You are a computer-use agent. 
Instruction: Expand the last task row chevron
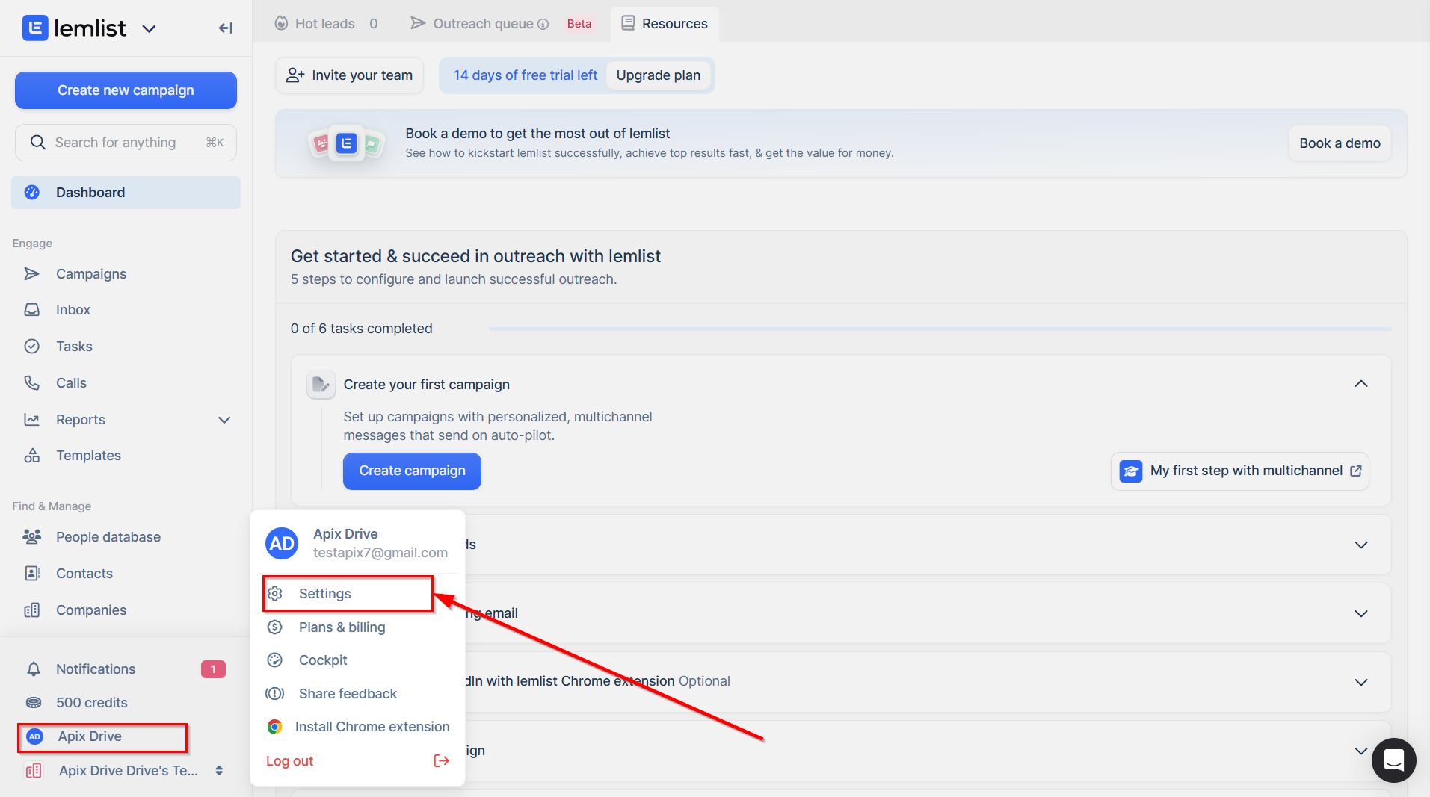click(1361, 751)
